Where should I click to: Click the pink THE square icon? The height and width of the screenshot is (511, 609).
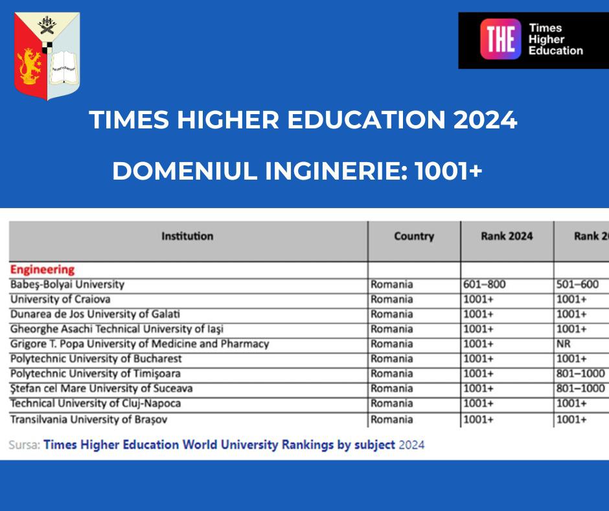coord(500,40)
